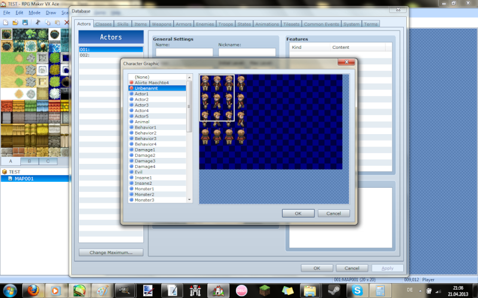Confirm Character Graphic with OK
The height and width of the screenshot is (298, 478).
point(298,213)
